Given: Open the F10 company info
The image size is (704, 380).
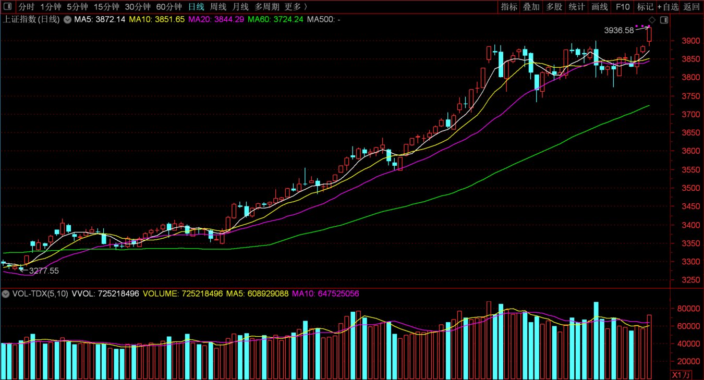Looking at the screenshot, I should (623, 7).
